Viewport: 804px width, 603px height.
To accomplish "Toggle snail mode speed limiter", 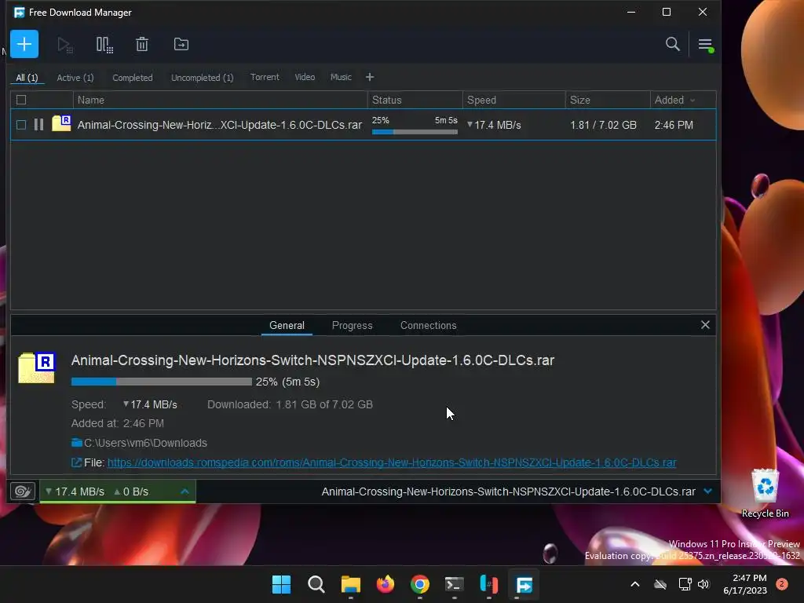I will coord(23,492).
